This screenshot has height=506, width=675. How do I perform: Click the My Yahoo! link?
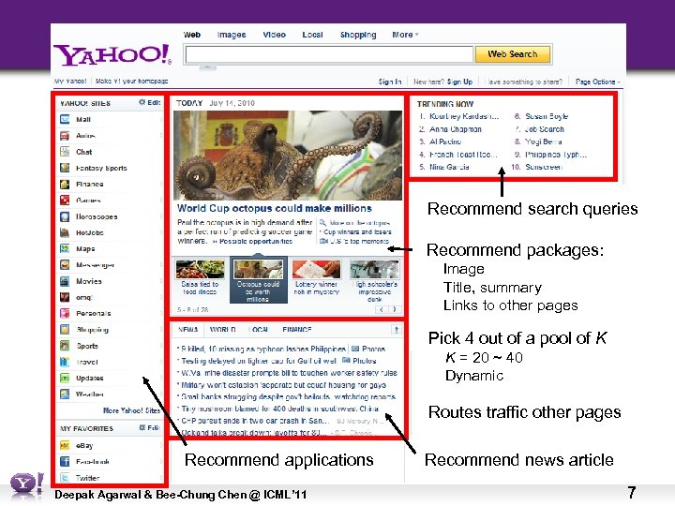pyautogui.click(x=70, y=81)
